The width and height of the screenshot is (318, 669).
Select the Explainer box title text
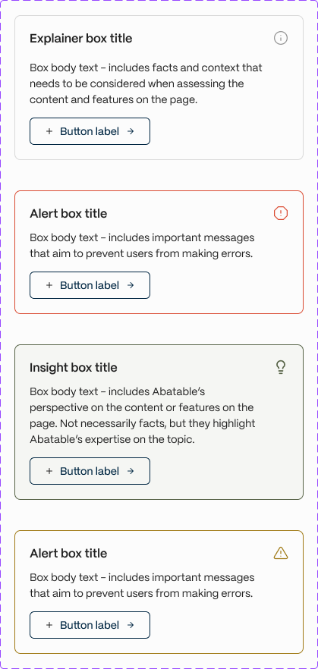[x=81, y=39]
